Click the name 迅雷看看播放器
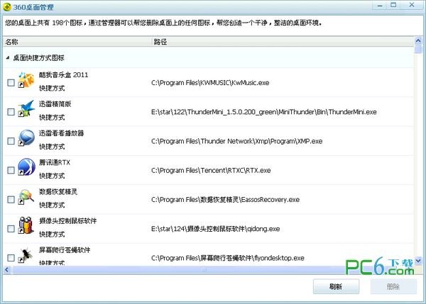426x304 pixels. (61, 133)
